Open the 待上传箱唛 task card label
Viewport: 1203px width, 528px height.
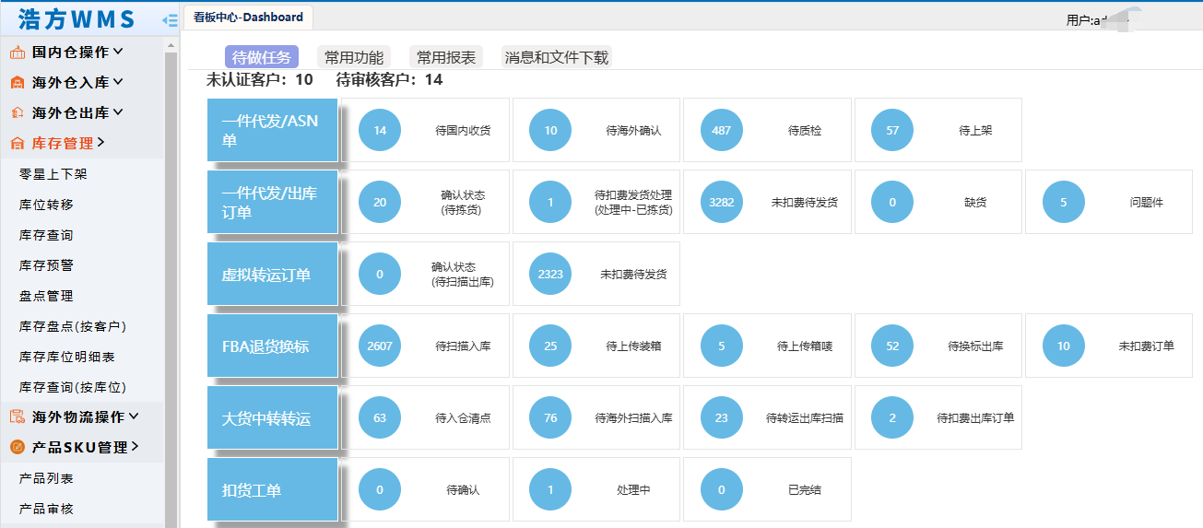805,346
